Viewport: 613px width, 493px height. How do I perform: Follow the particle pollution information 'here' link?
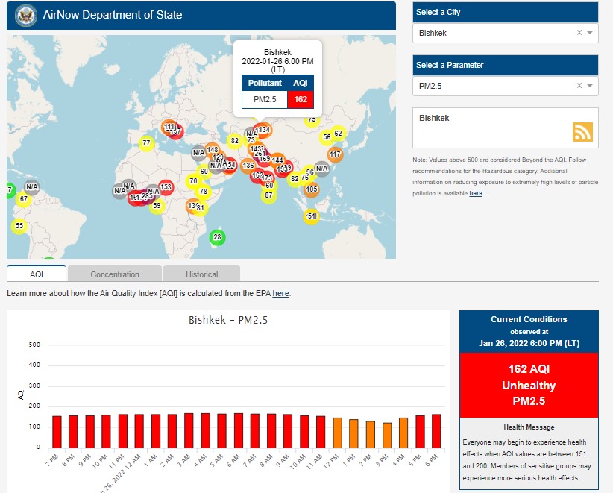[476, 193]
